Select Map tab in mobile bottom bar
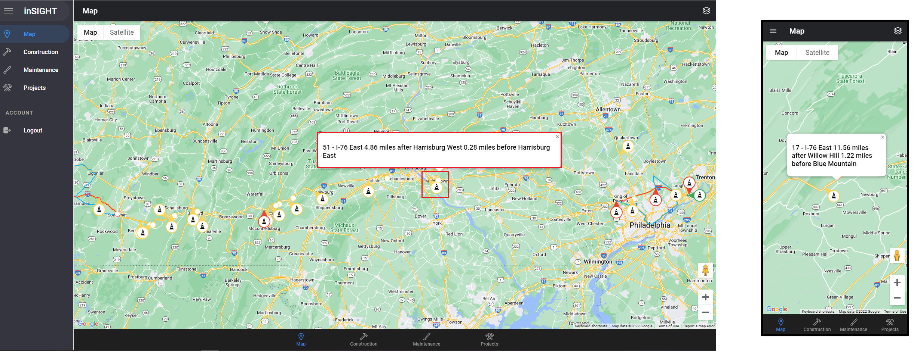This screenshot has width=917, height=356. click(x=780, y=325)
